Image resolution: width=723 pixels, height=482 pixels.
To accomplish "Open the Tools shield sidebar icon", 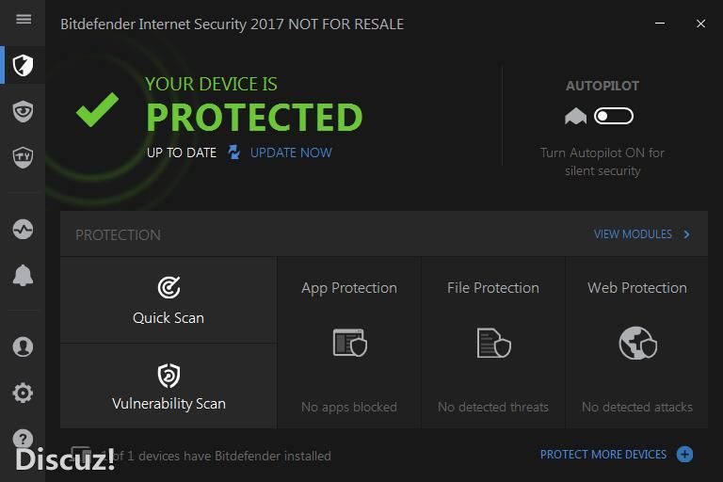I will click(x=24, y=156).
